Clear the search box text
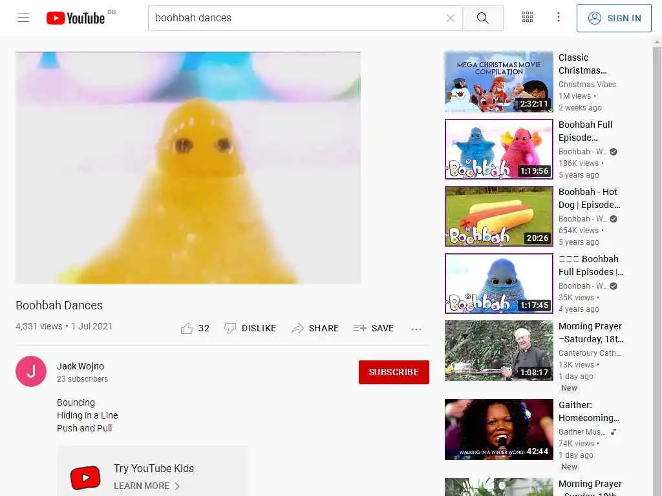The height and width of the screenshot is (496, 662). (x=451, y=17)
